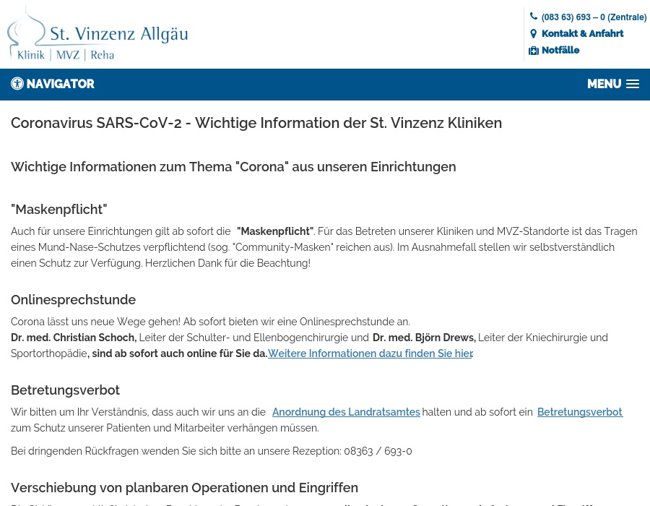
Task: Click the Coronavirus SARS-CoV-2 page title
Action: click(x=256, y=123)
